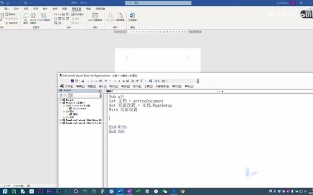Screen dimensions: 313x195
Task: Click the Macro Security warning button
Action: [x=11, y=23]
